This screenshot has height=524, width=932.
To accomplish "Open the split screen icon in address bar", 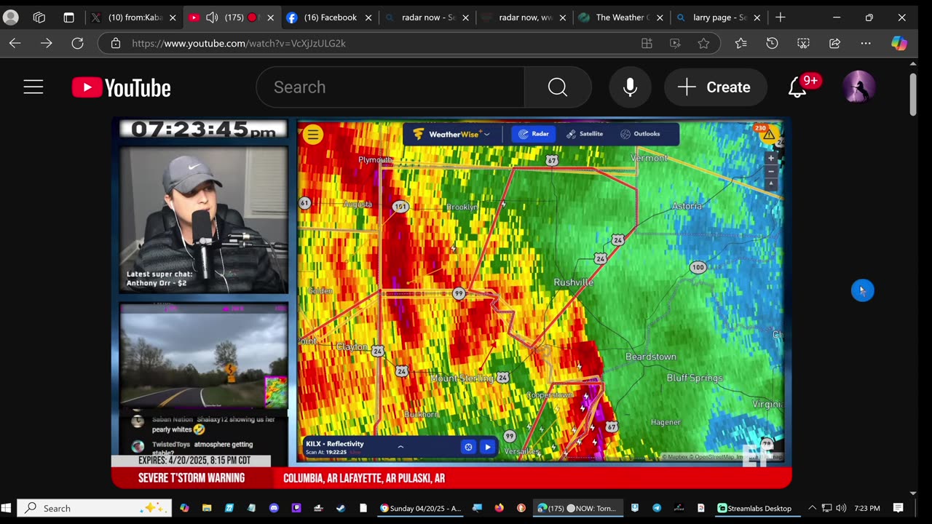I will tap(647, 44).
